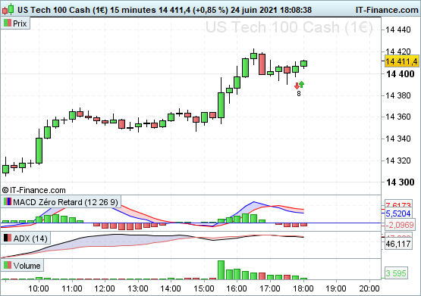Click the 13:00 time axis label
Viewport: 421px width, 296px height.
click(138, 288)
